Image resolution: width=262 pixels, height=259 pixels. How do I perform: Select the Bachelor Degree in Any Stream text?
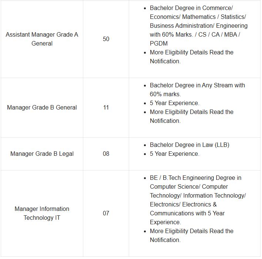pos(197,85)
